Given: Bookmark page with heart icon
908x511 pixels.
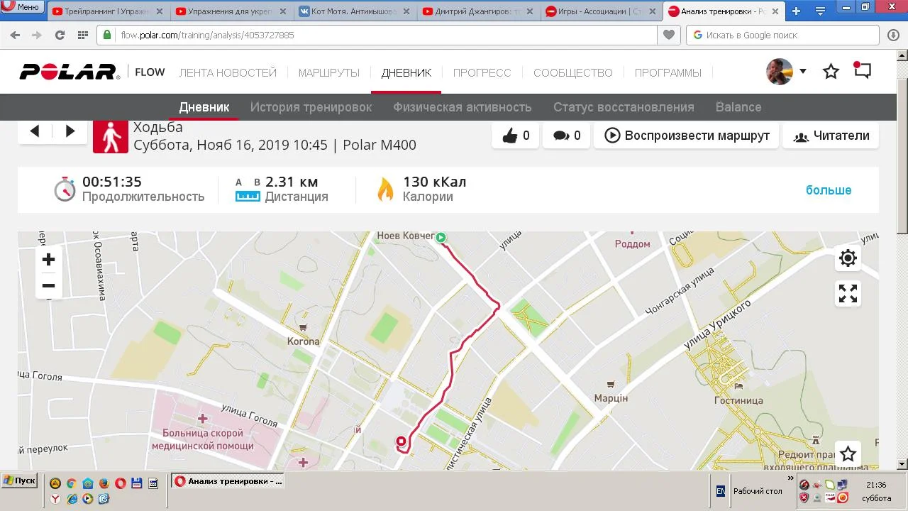Looking at the screenshot, I should [668, 35].
